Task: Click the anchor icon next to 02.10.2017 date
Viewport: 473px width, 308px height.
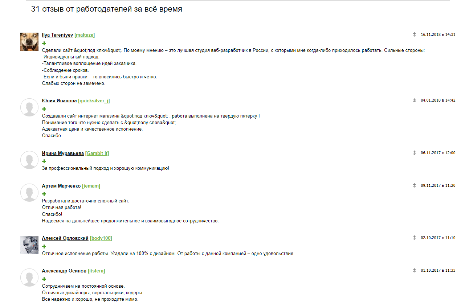Action: [414, 238]
